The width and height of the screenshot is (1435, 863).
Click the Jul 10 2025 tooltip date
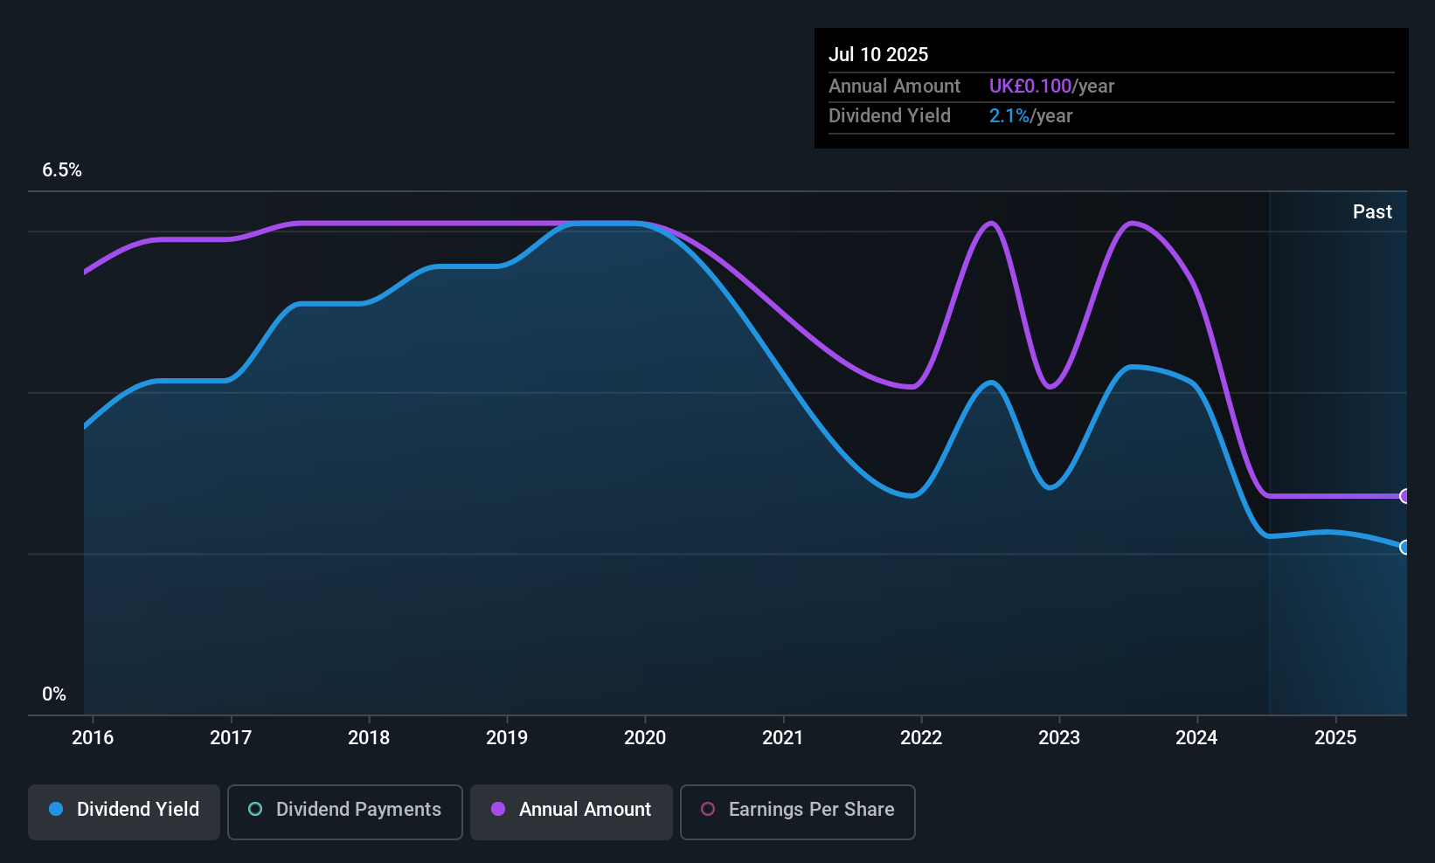coord(878,54)
